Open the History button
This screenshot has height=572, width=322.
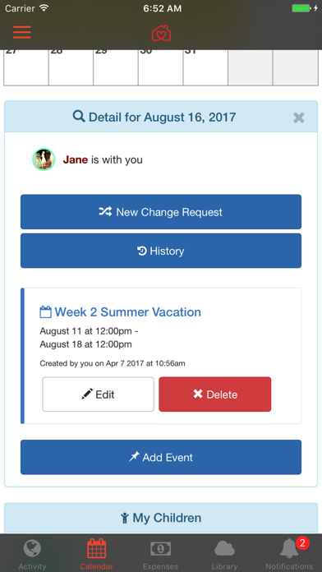(x=161, y=251)
